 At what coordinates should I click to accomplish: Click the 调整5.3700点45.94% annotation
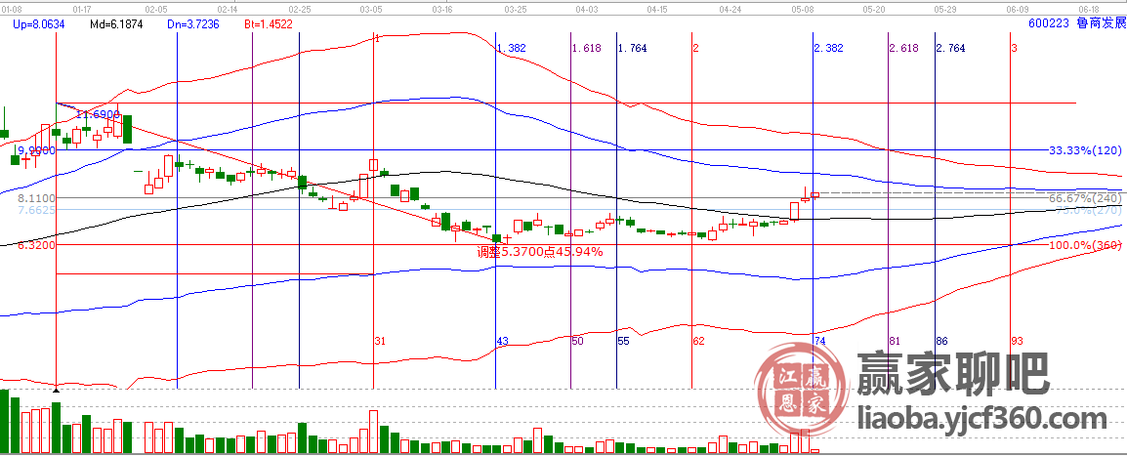pos(540,252)
